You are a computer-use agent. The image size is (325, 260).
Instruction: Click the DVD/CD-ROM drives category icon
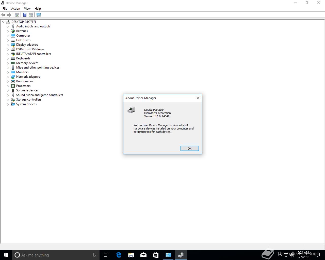point(13,49)
